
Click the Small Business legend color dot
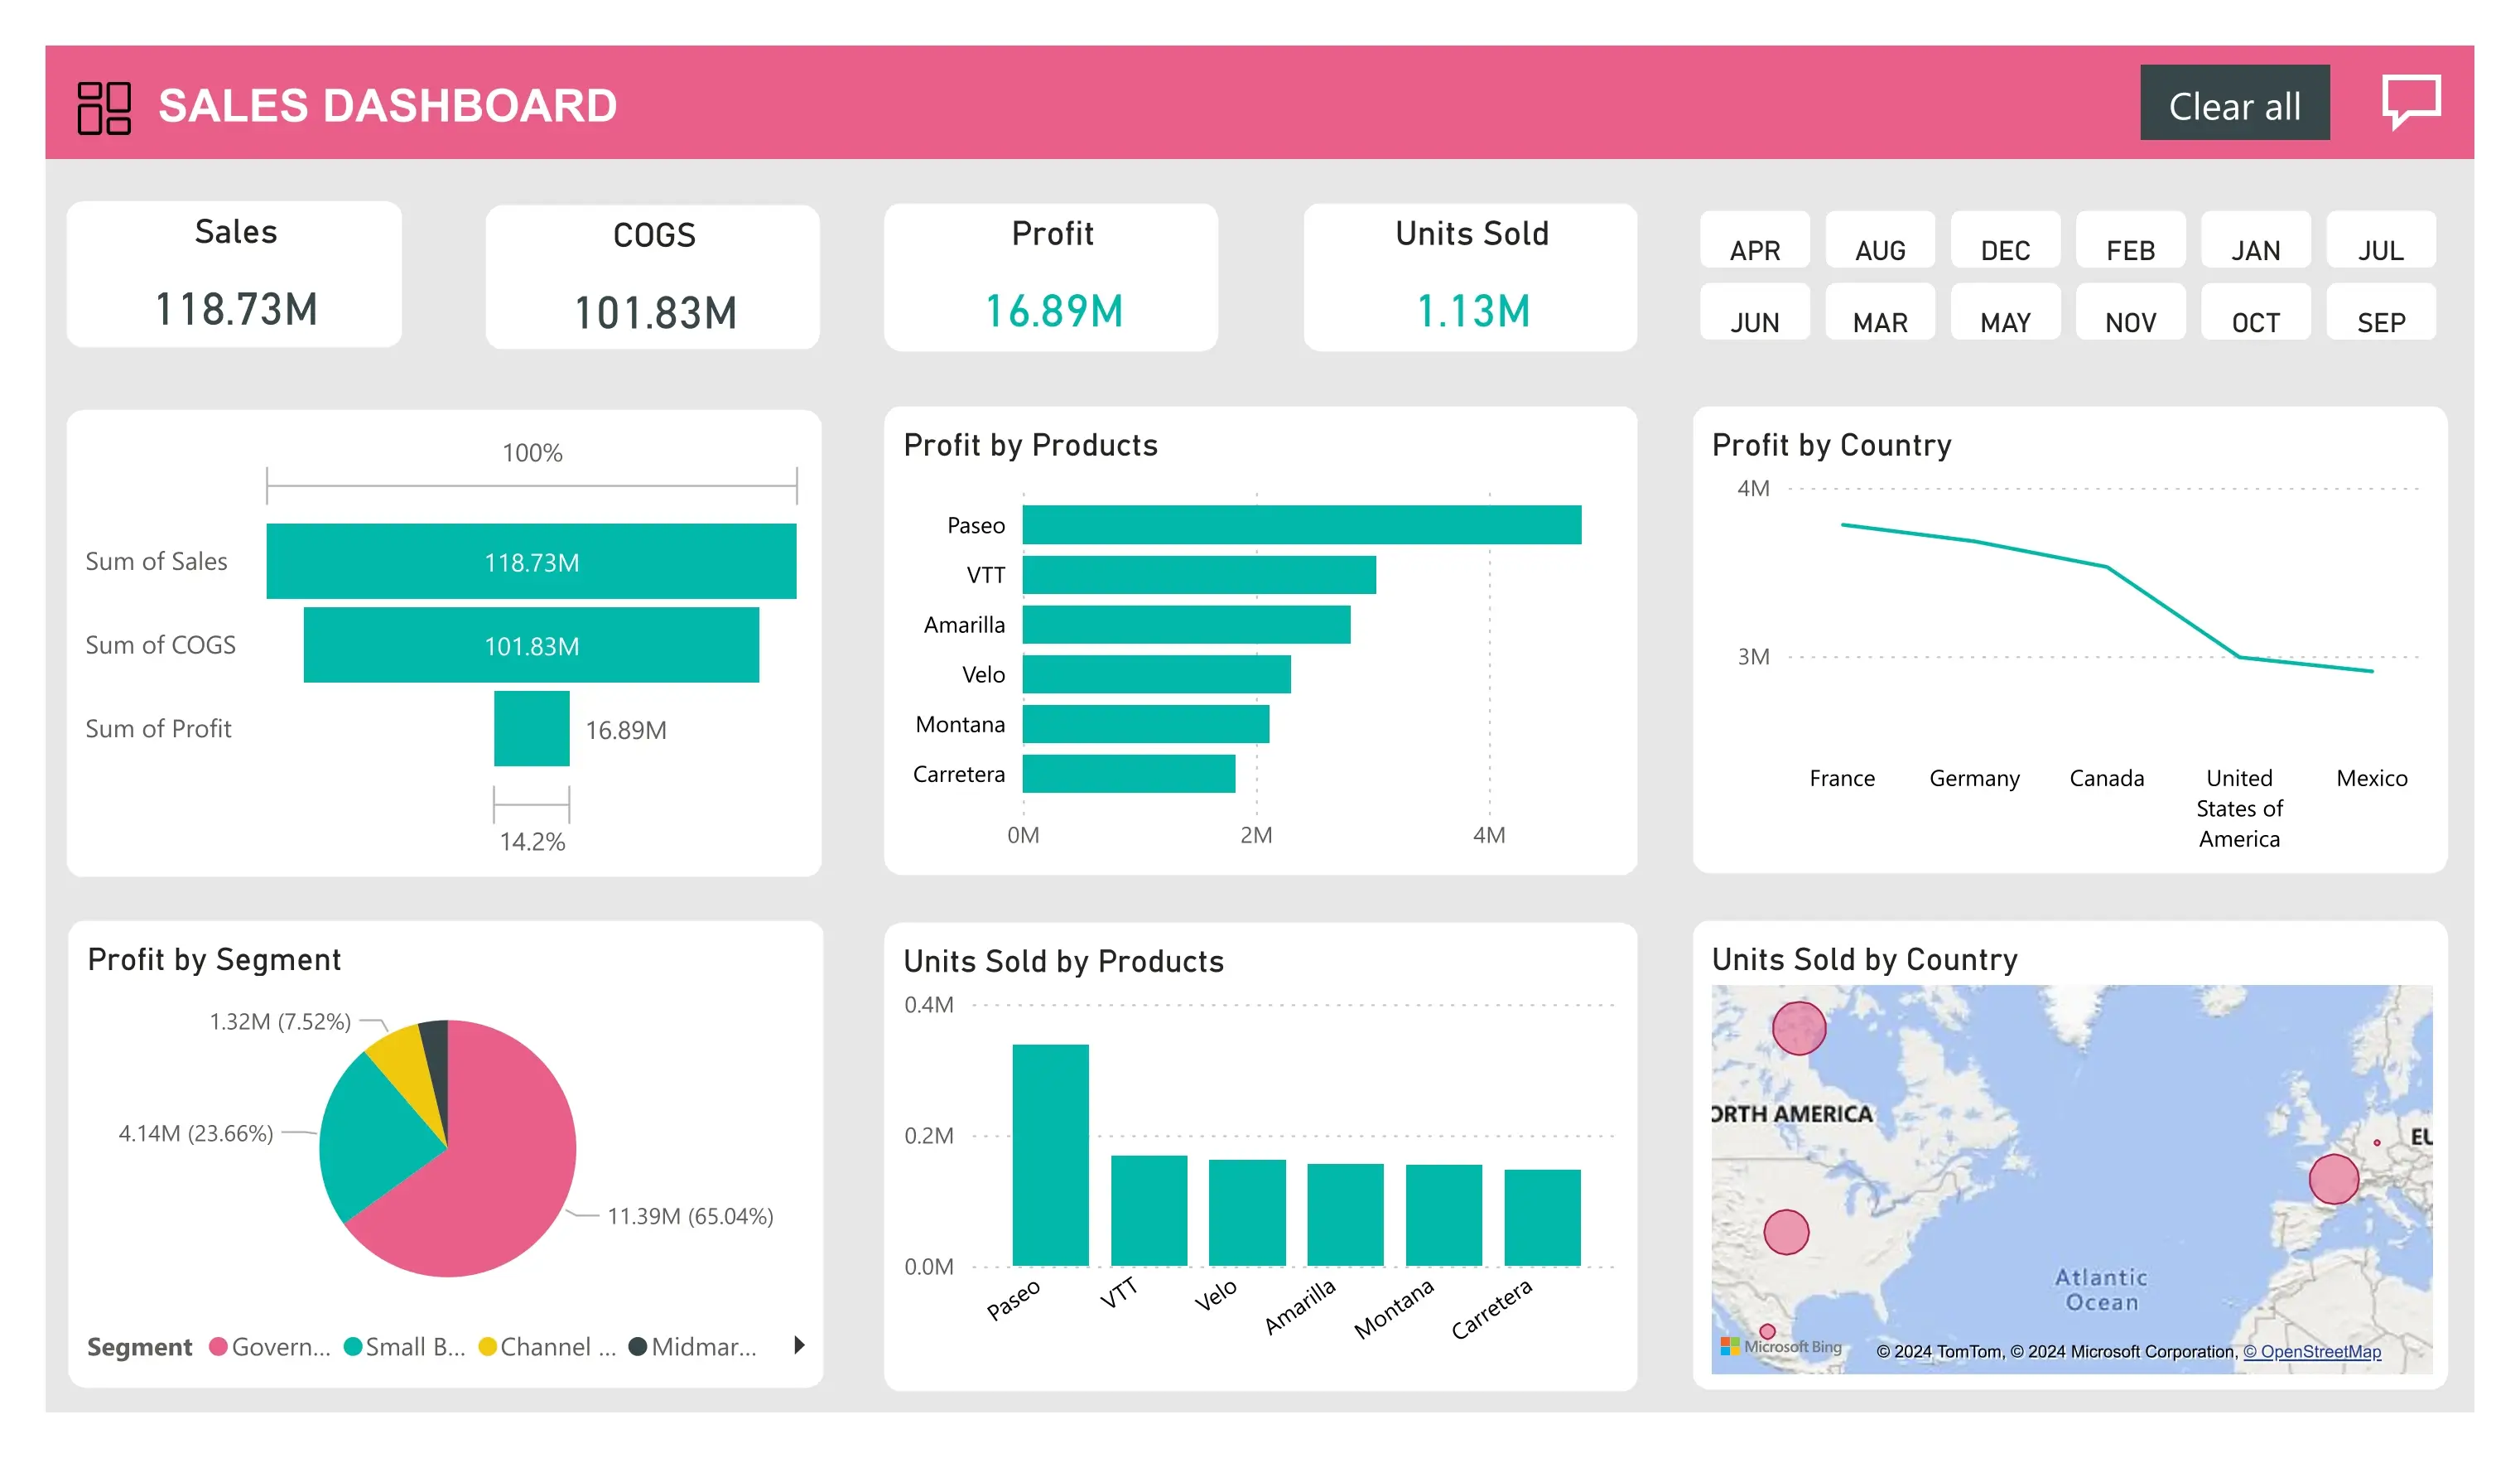click(352, 1346)
